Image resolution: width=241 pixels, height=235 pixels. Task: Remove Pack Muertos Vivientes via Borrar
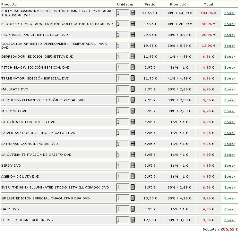coord(229,35)
